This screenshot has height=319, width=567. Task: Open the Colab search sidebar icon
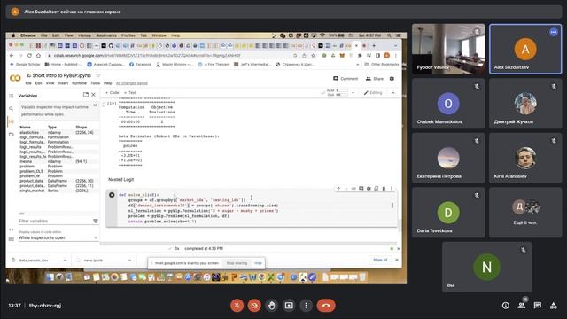(12, 108)
